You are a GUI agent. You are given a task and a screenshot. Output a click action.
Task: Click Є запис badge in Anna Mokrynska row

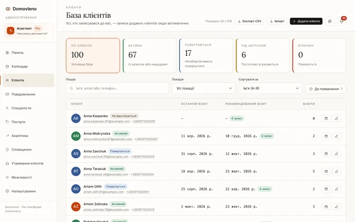tap(267, 136)
